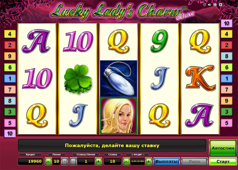
Task: Mute sound with the speaker icon
Action: [210, 5]
